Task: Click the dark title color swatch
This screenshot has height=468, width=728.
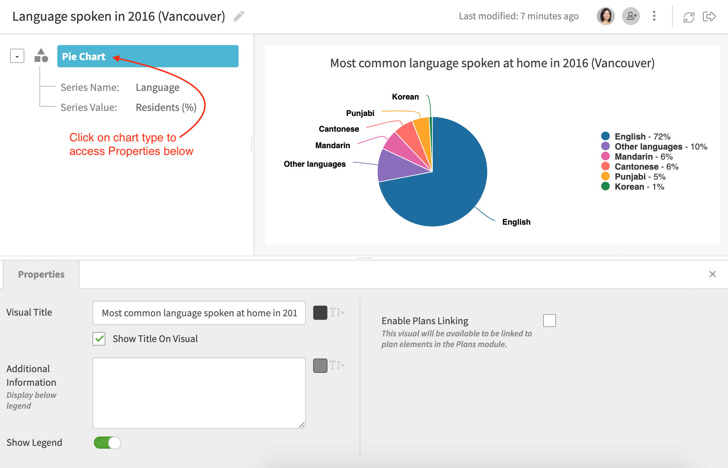Action: pyautogui.click(x=320, y=313)
